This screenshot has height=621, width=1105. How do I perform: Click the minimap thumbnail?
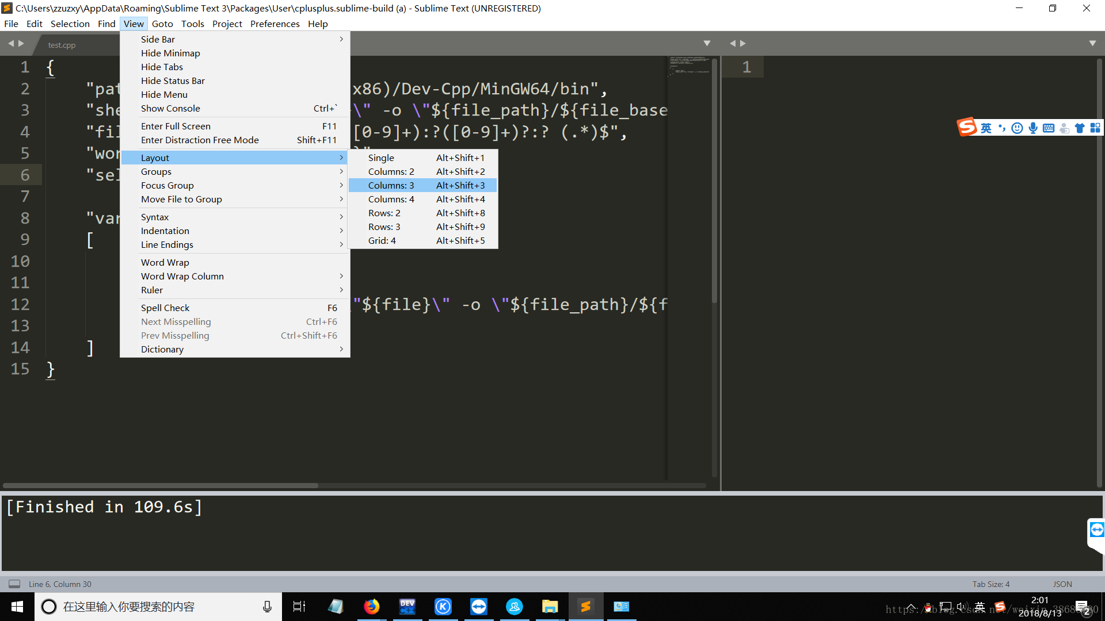click(x=688, y=66)
